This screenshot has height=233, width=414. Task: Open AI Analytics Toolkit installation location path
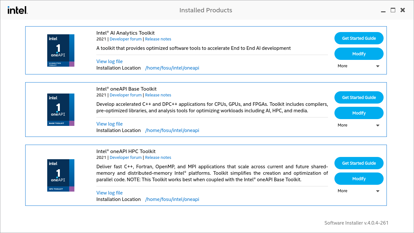(x=172, y=68)
